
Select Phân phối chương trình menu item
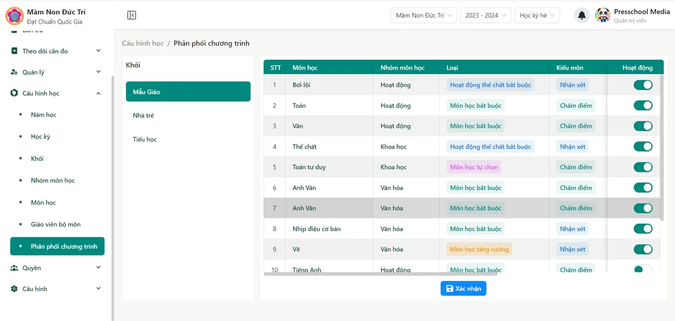(57, 246)
